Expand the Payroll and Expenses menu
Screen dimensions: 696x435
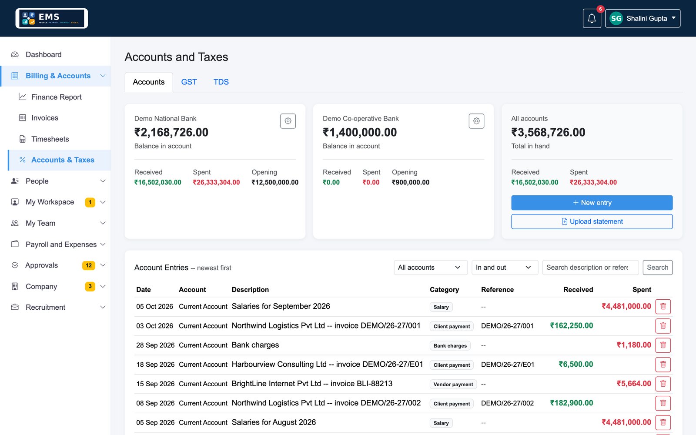click(x=103, y=244)
